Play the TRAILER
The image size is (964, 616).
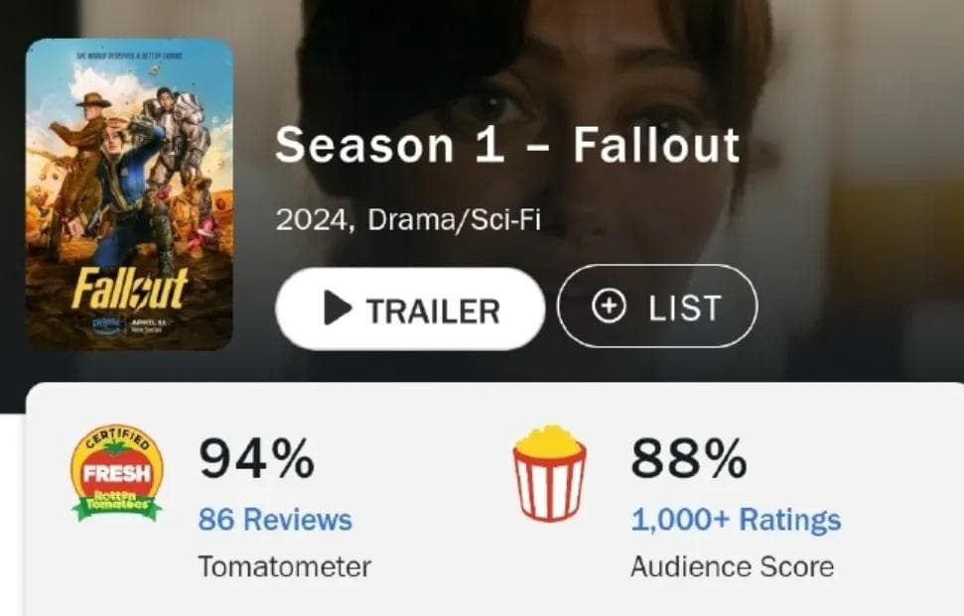[410, 308]
